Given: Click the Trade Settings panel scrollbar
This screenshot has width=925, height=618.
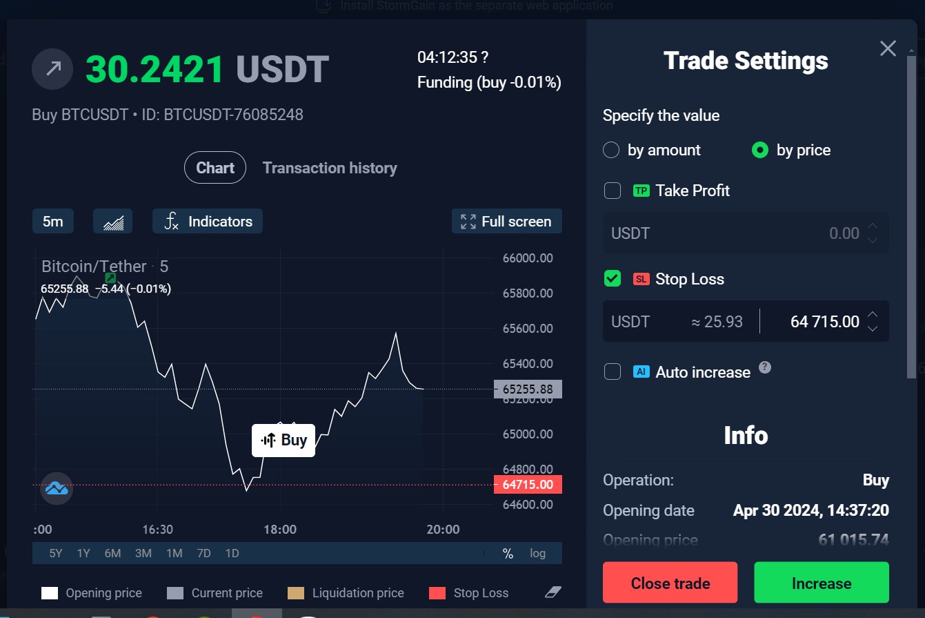Looking at the screenshot, I should pyautogui.click(x=911, y=216).
